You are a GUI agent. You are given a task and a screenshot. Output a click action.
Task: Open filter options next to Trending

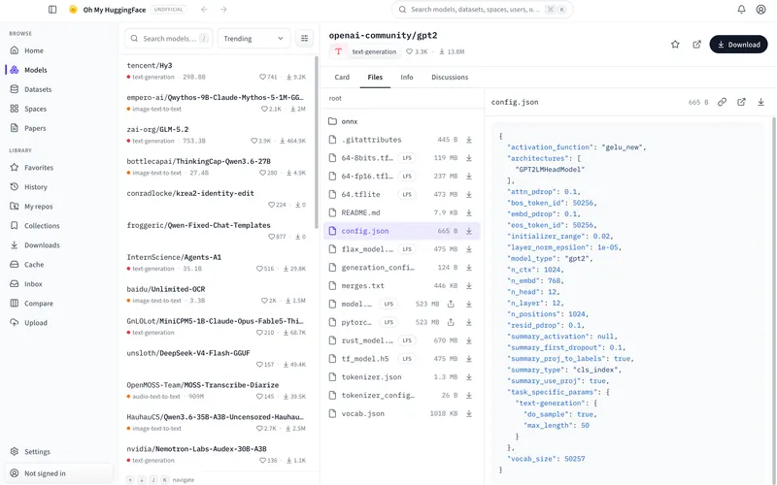click(x=304, y=38)
